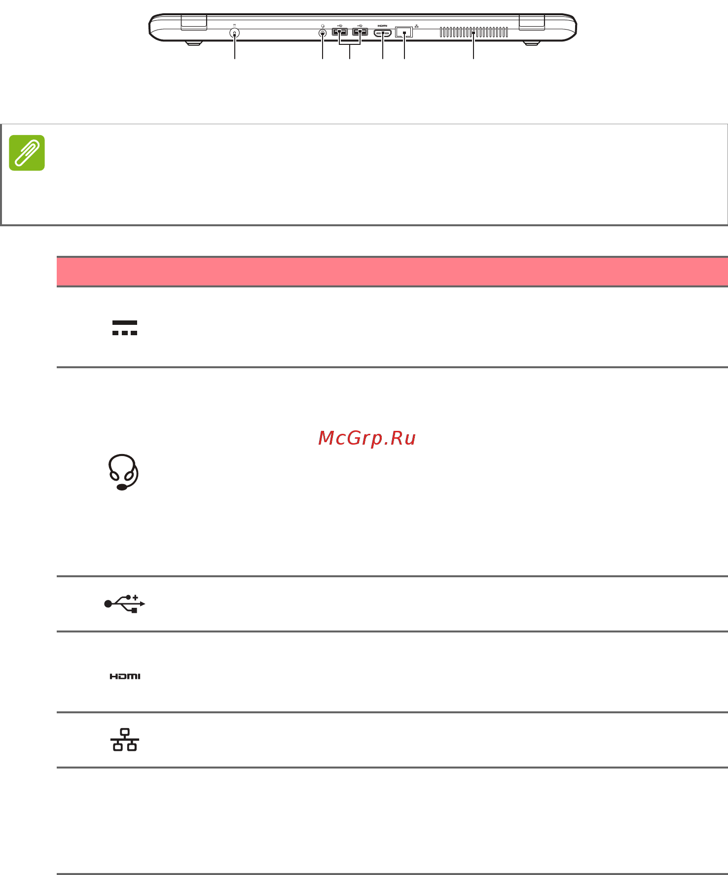Screen dimensions: 728x875
Task: Open the McGrp.Ru watermark link
Action: 367,438
